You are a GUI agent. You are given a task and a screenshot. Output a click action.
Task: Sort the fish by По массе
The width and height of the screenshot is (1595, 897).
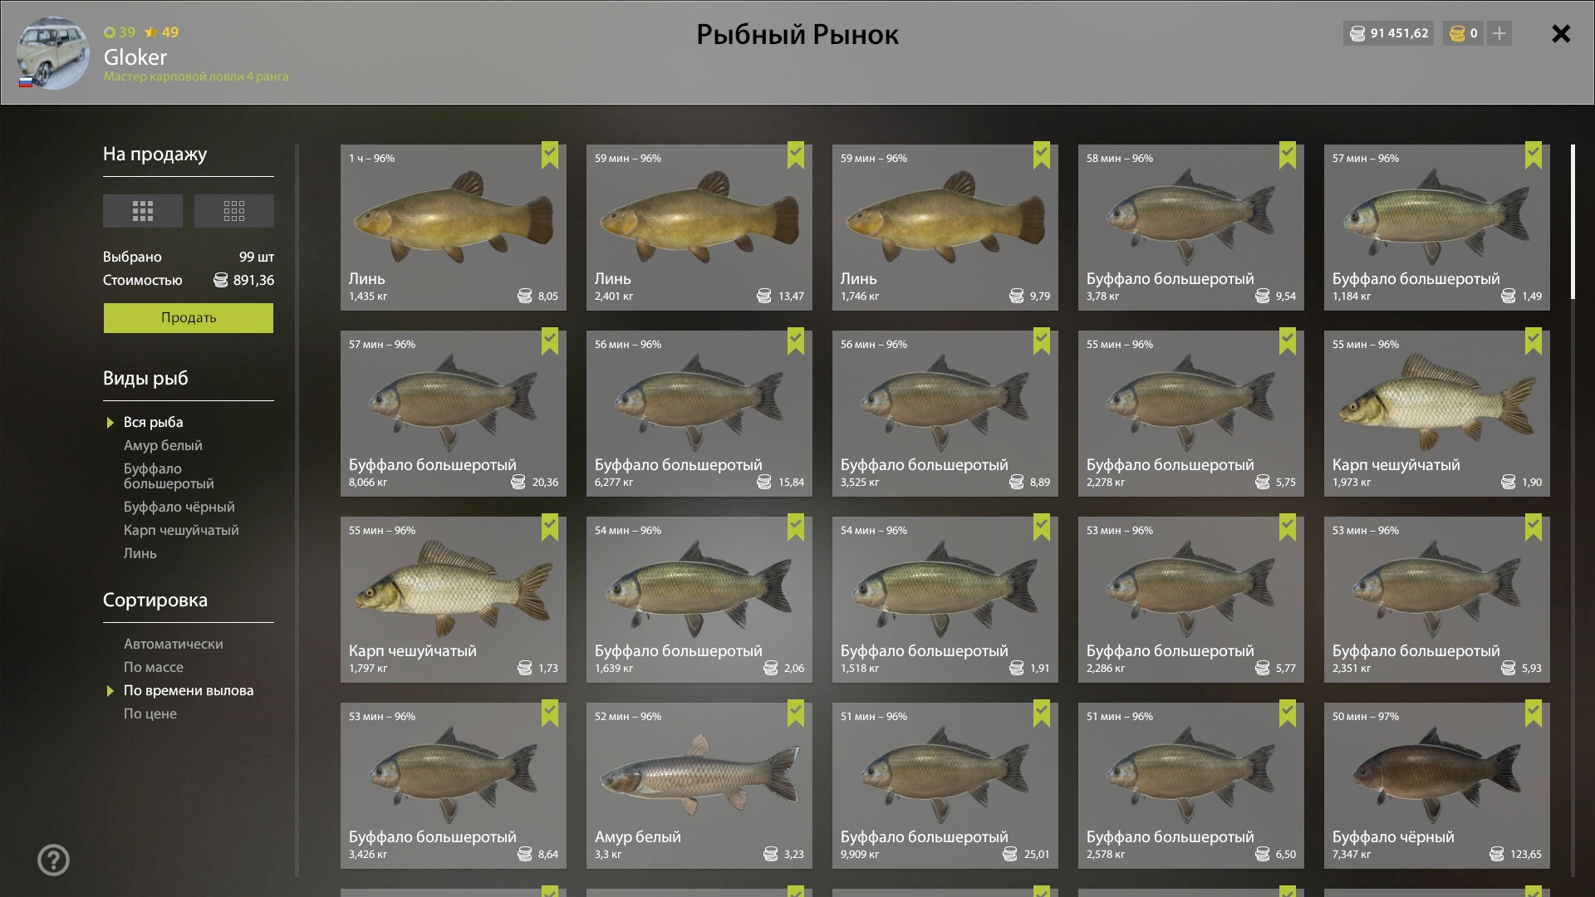pyautogui.click(x=154, y=667)
